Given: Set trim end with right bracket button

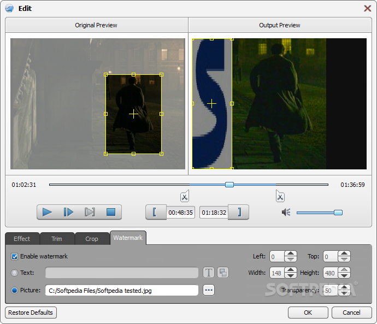Looking at the screenshot, I should (239, 212).
